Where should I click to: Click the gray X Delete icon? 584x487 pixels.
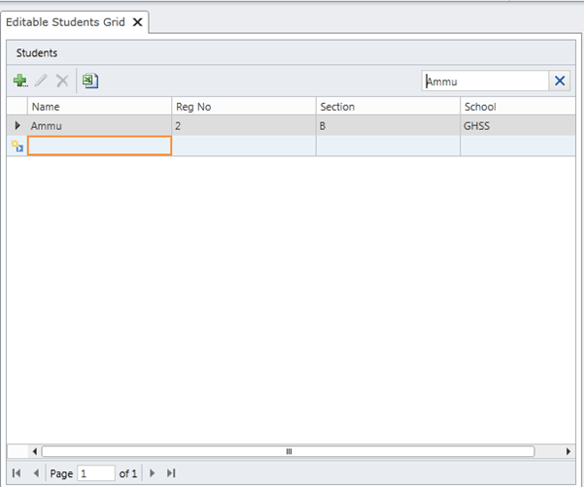[62, 81]
